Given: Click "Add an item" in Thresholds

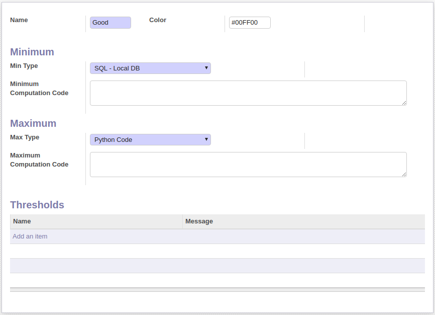Looking at the screenshot, I should (x=30, y=237).
